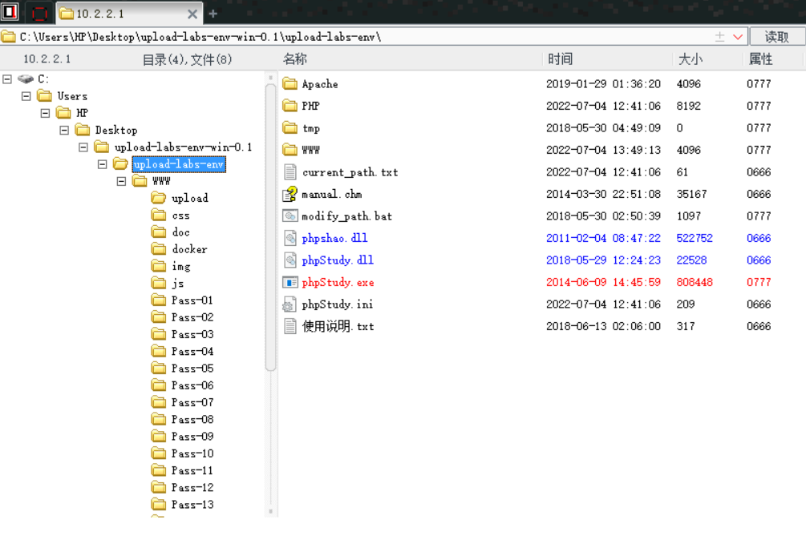This screenshot has width=806, height=536.
Task: Collapse the WWW folder in the tree
Action: click(x=122, y=181)
